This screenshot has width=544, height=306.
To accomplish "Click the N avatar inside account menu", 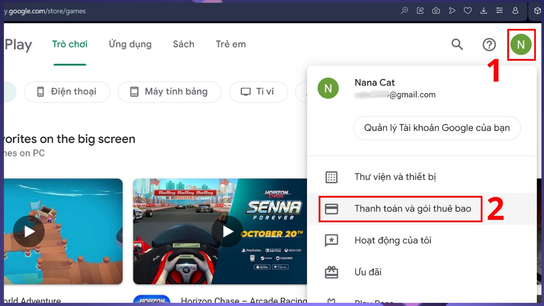I will (328, 88).
